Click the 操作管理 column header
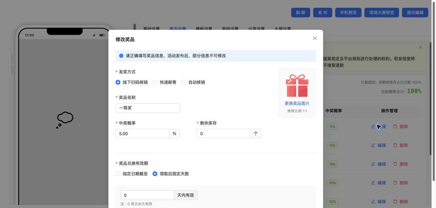This screenshot has width=436, height=208. (x=389, y=111)
